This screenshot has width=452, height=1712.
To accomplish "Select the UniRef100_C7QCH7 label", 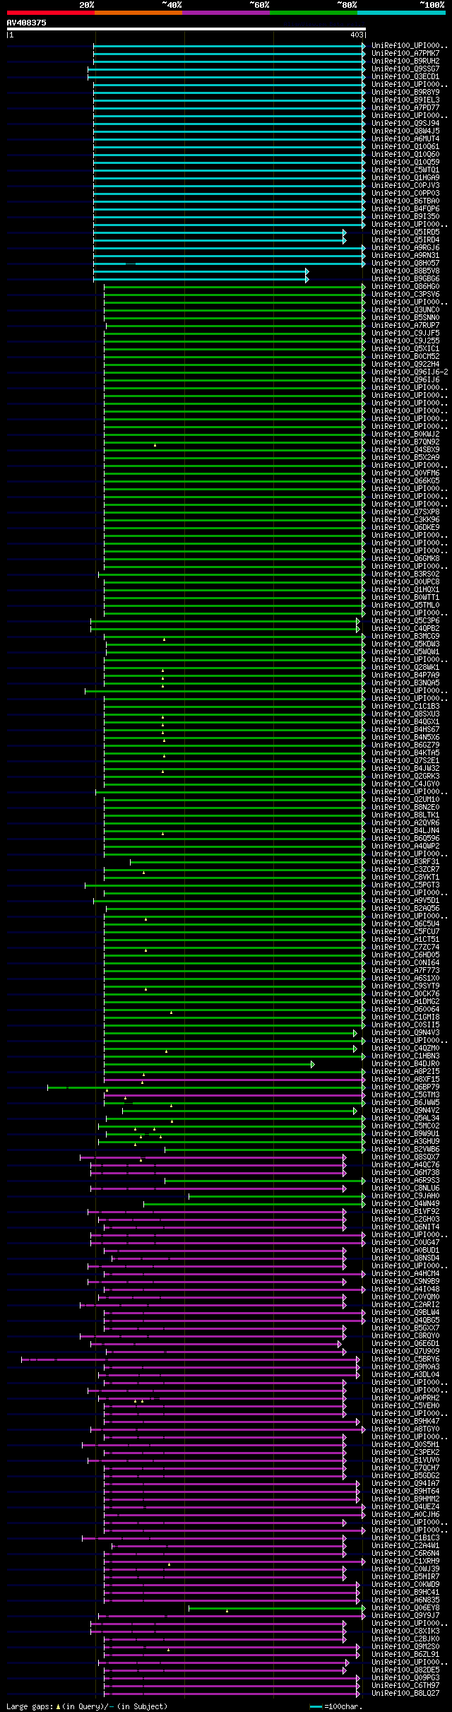I will coord(405,1468).
